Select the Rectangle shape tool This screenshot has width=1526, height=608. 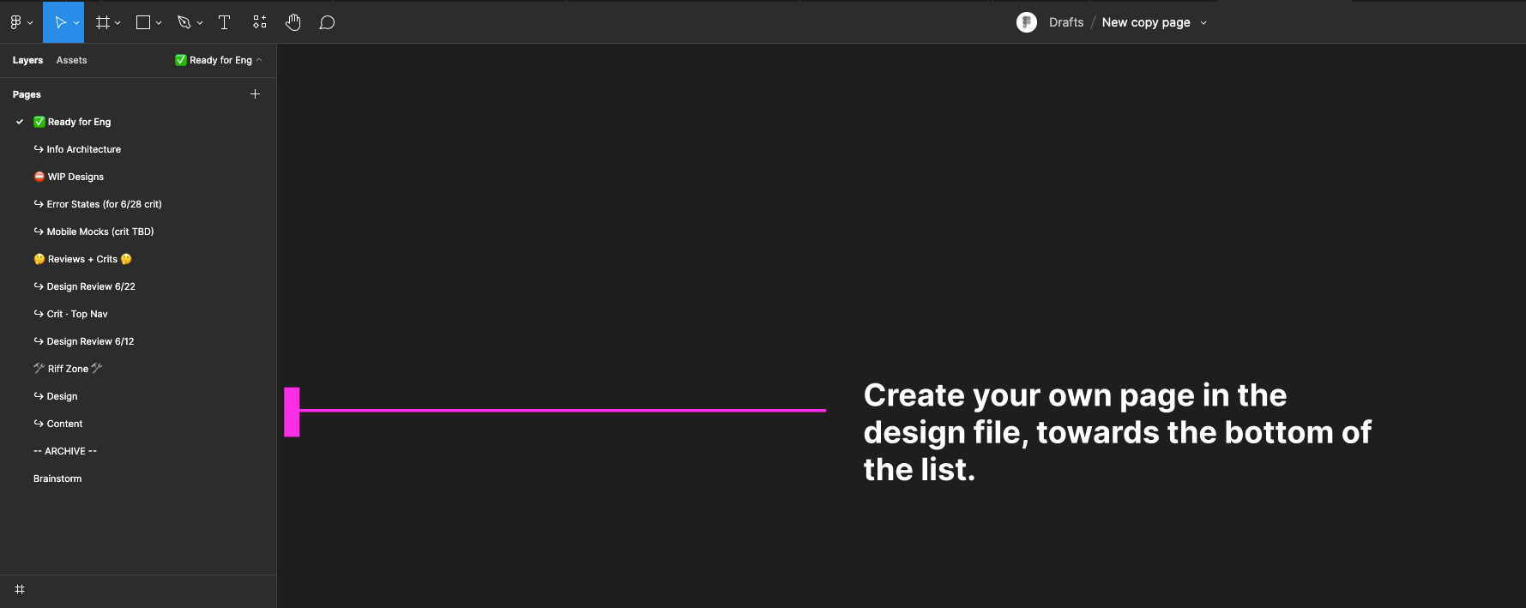[x=142, y=21]
